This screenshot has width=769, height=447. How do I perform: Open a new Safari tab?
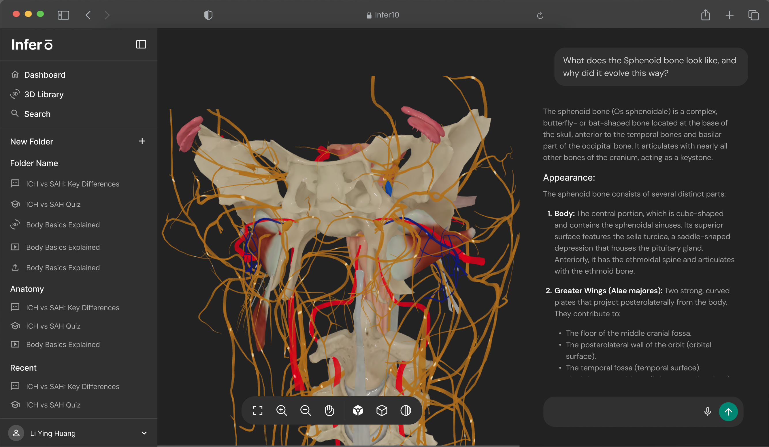tap(729, 15)
